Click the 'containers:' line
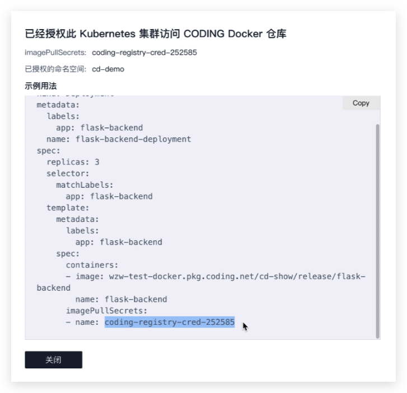 pos(92,265)
